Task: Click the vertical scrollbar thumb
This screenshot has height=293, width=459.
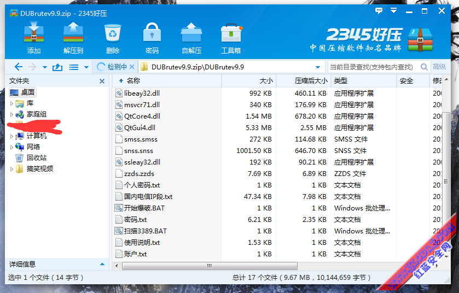Action: pyautogui.click(x=446, y=181)
